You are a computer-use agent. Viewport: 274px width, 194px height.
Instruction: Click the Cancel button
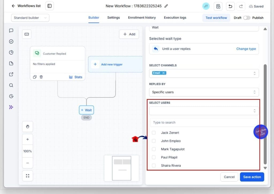(229, 177)
